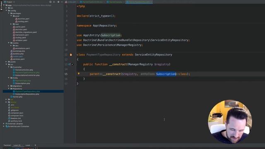Click the locate-in-tree target icon in Project panel header

tap(51, 2)
